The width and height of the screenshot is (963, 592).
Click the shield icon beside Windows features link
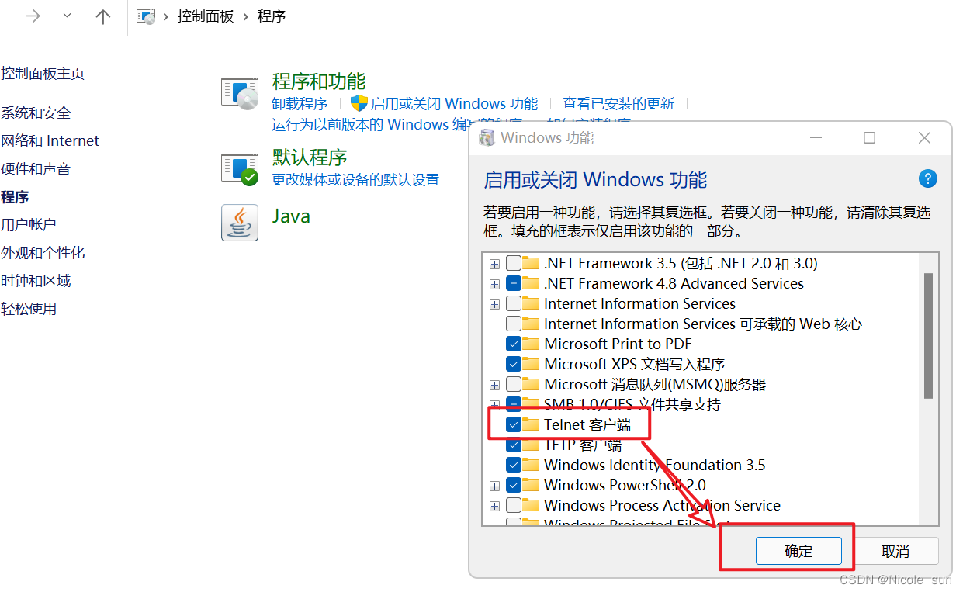[x=359, y=103]
